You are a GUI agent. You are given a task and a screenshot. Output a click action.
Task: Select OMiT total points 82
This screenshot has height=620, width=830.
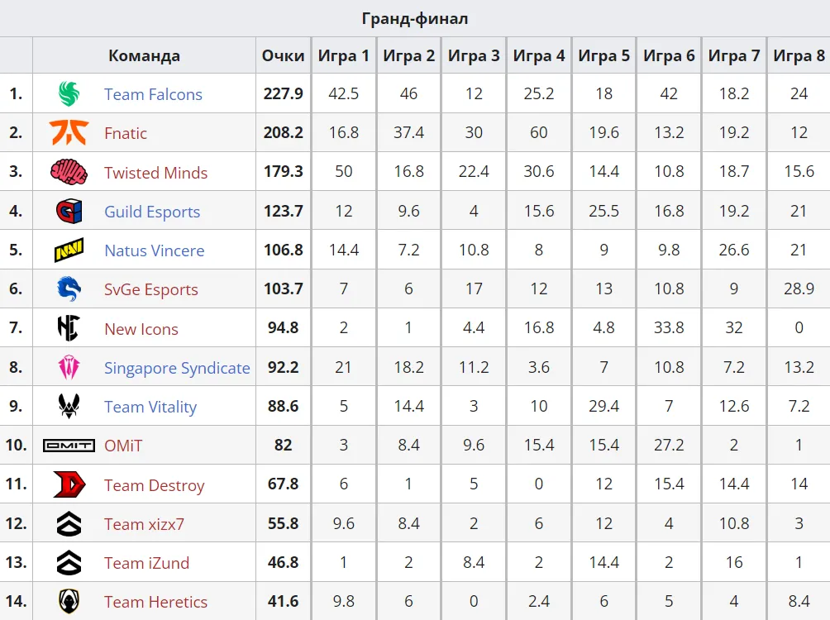(284, 446)
